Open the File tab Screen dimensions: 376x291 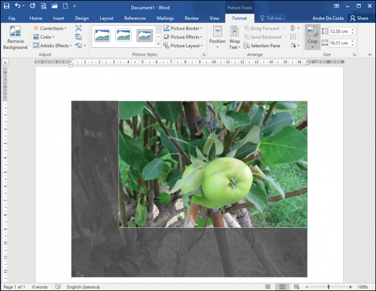click(x=12, y=18)
